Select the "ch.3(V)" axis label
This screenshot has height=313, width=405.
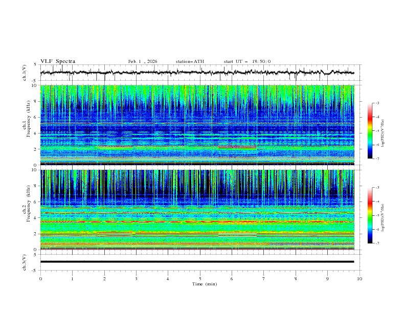tap(25, 262)
